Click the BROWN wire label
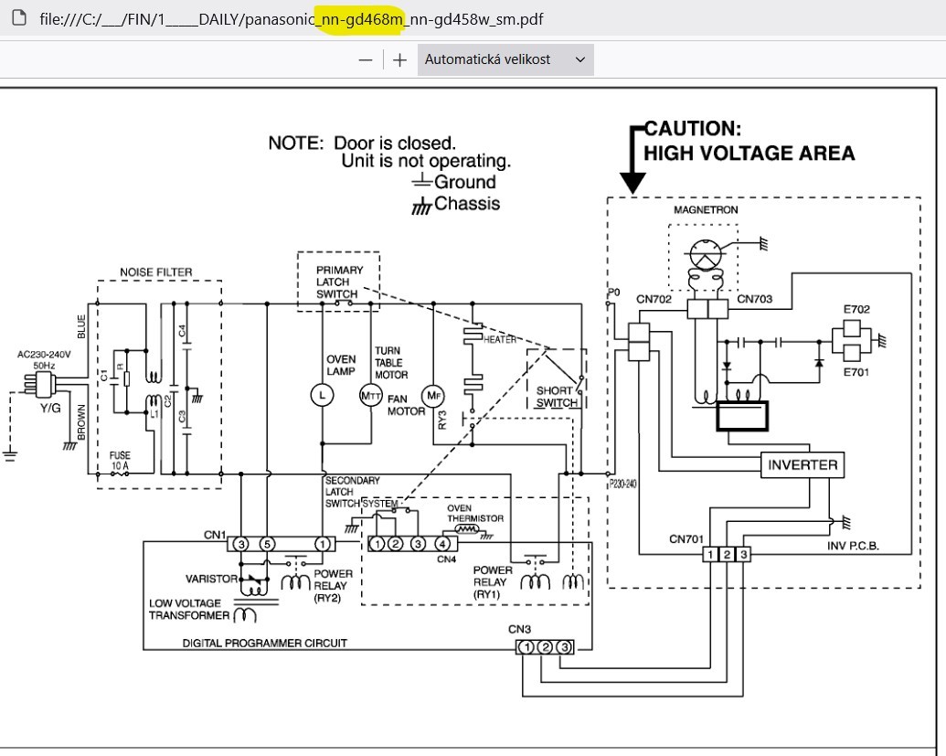Viewport: 946px width, 756px height. [x=82, y=421]
